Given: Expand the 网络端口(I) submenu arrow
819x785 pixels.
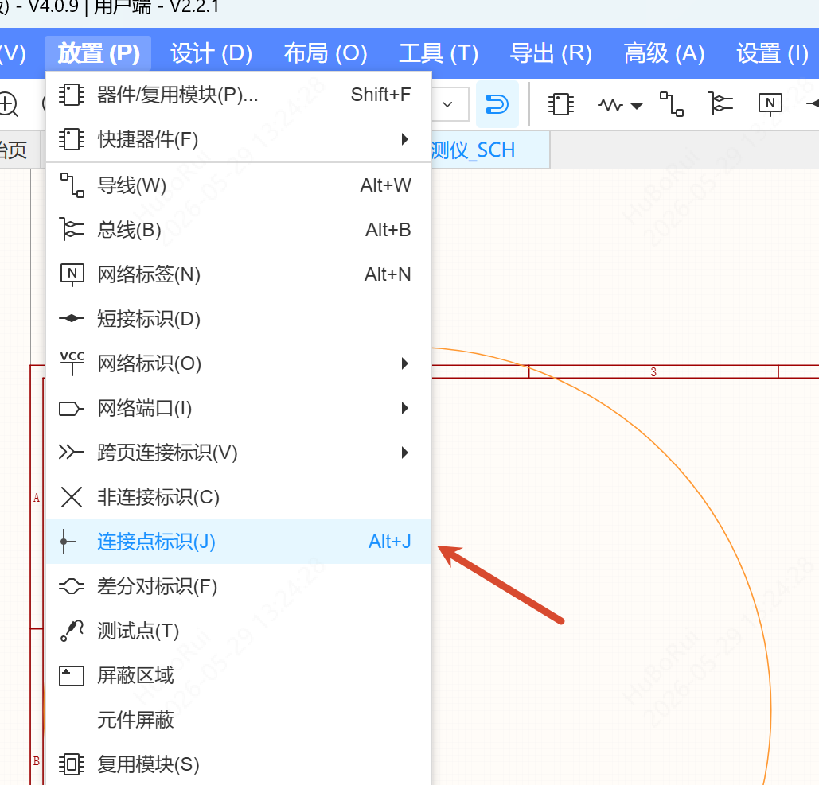Looking at the screenshot, I should 404,408.
